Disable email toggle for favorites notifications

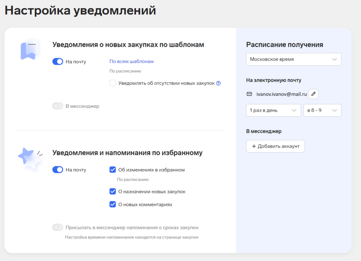(x=57, y=170)
